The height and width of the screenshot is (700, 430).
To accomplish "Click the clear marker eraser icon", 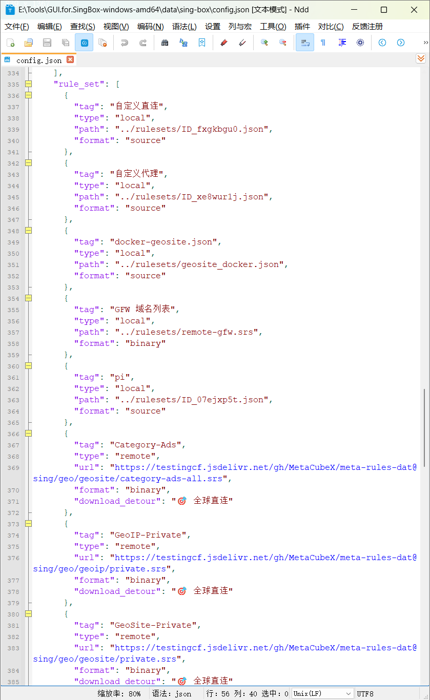I will [x=242, y=43].
